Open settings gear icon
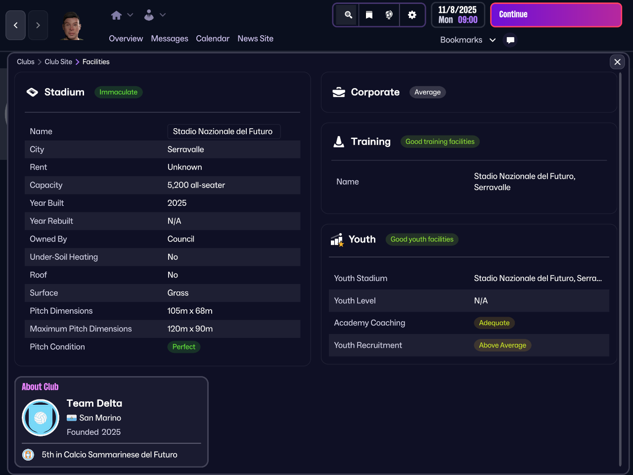This screenshot has width=633, height=475. (x=412, y=15)
